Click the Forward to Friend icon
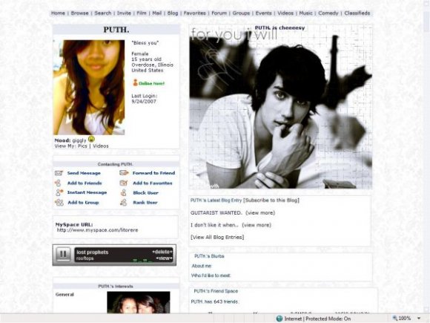 click(x=124, y=173)
